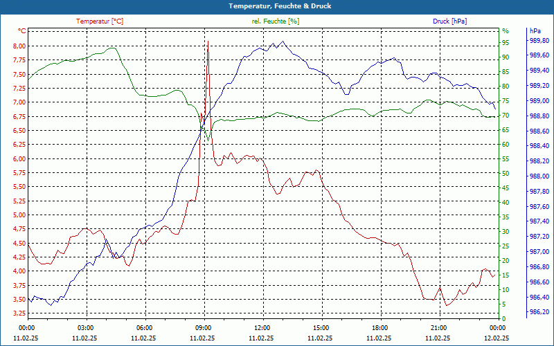Click the 21:00 time axis label
This screenshot has height=346, width=554.
point(438,327)
